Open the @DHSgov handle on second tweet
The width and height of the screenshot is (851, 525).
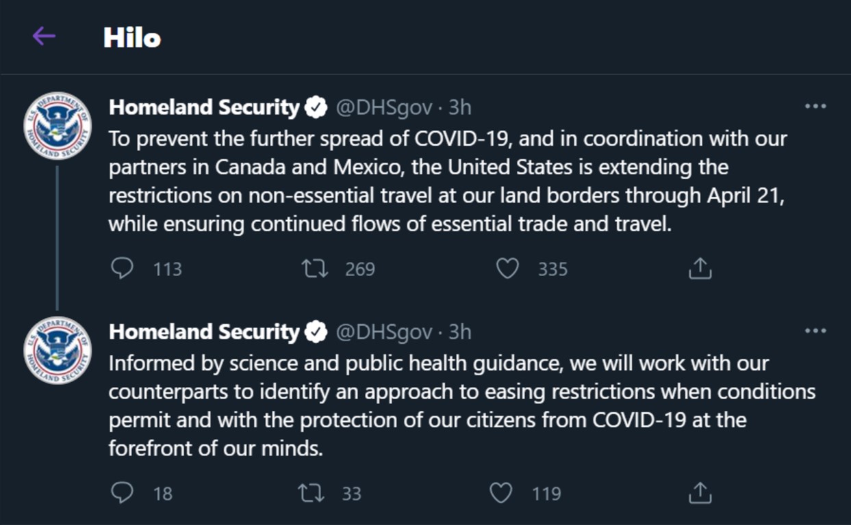(x=384, y=332)
